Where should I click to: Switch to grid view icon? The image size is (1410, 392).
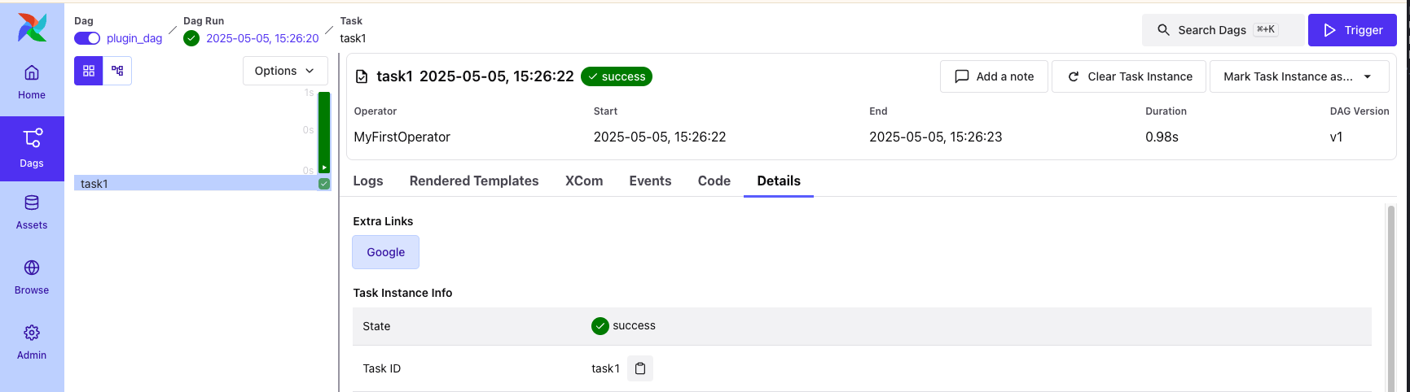[x=89, y=71]
